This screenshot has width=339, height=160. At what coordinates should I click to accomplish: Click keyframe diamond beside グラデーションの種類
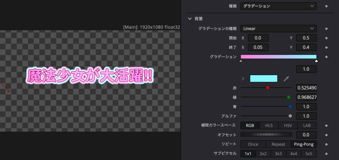(x=326, y=29)
